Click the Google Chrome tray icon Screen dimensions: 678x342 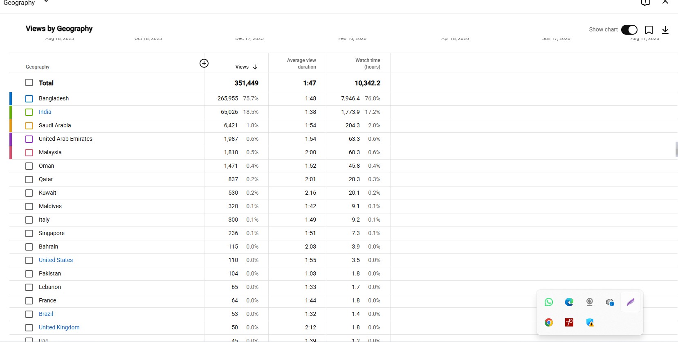549,322
